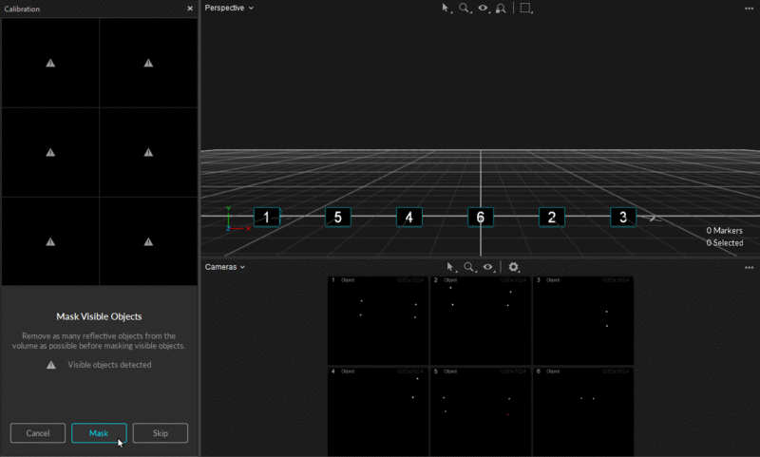Click the select arrow tool in Cameras toolbar

click(451, 268)
